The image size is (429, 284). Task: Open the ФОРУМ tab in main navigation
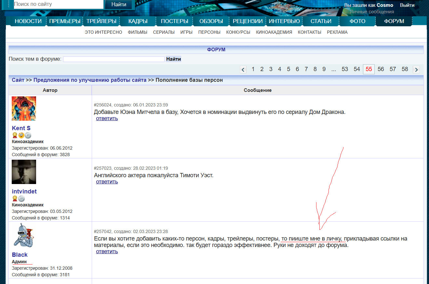pyautogui.click(x=394, y=21)
